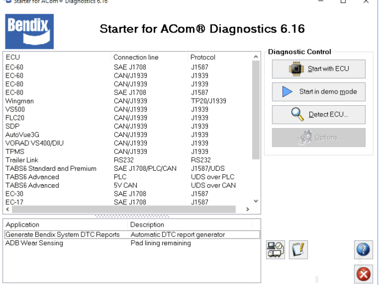Select the EC-30 ECU row

tap(128, 194)
